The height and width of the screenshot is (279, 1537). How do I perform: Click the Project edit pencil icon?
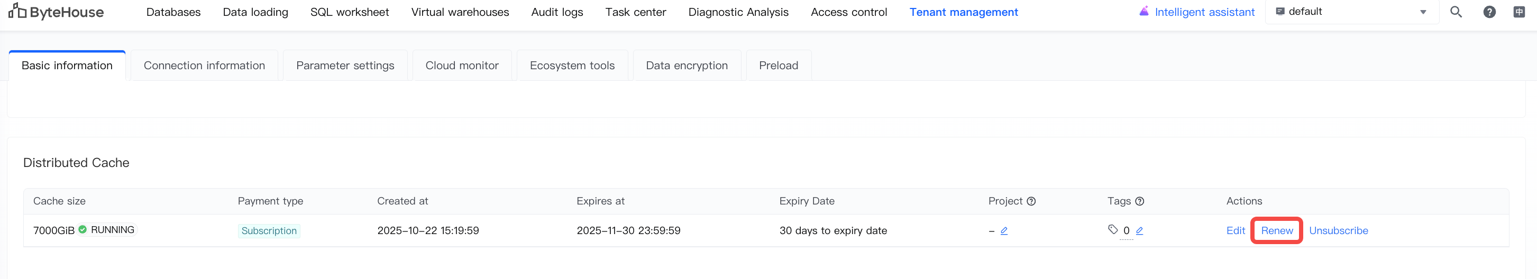(x=1004, y=231)
